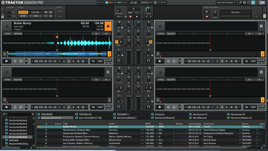Toggle MASTER clock button
Viewport: 268px width, 151px height.
(x=23, y=12)
